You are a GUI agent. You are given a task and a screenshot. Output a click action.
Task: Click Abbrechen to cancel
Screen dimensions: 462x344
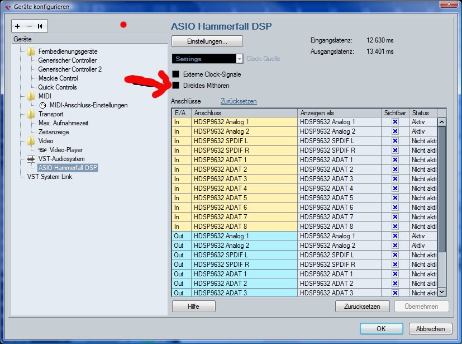tap(431, 329)
